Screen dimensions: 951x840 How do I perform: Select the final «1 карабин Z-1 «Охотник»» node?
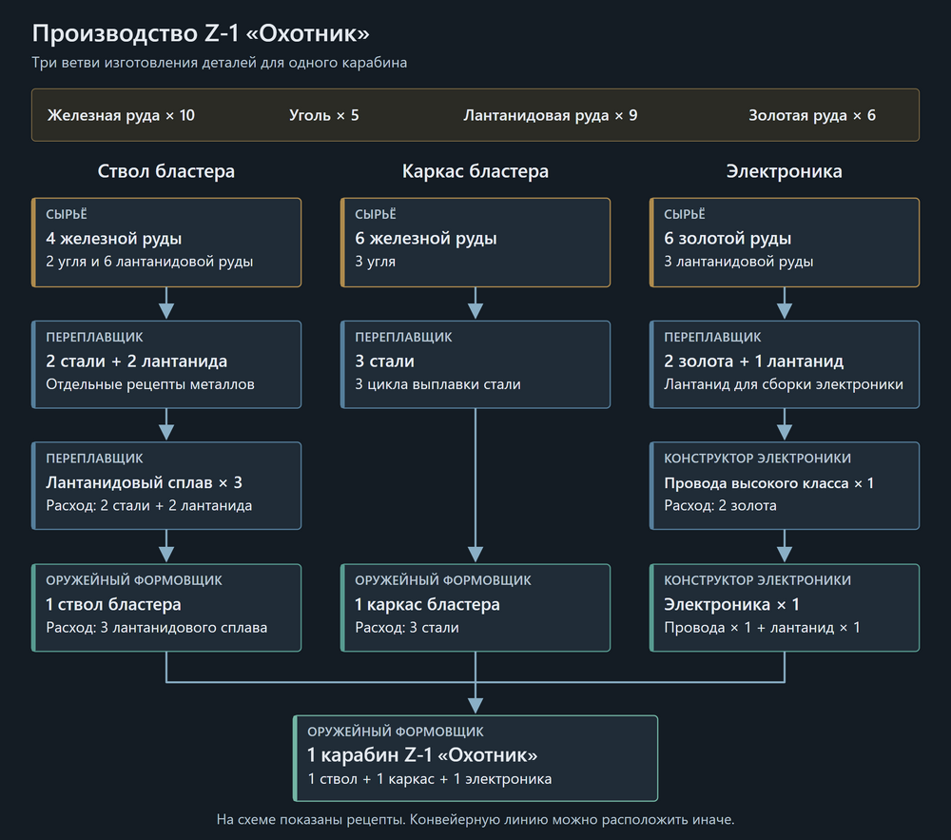pyautogui.click(x=475, y=758)
